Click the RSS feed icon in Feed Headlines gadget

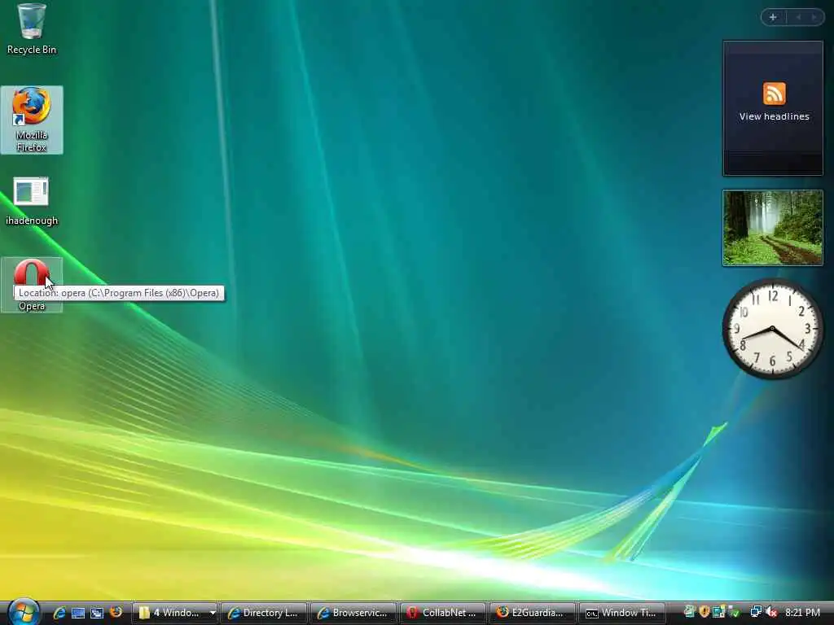(x=775, y=94)
